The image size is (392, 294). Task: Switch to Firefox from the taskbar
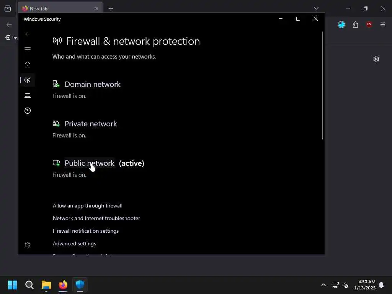tap(63, 285)
